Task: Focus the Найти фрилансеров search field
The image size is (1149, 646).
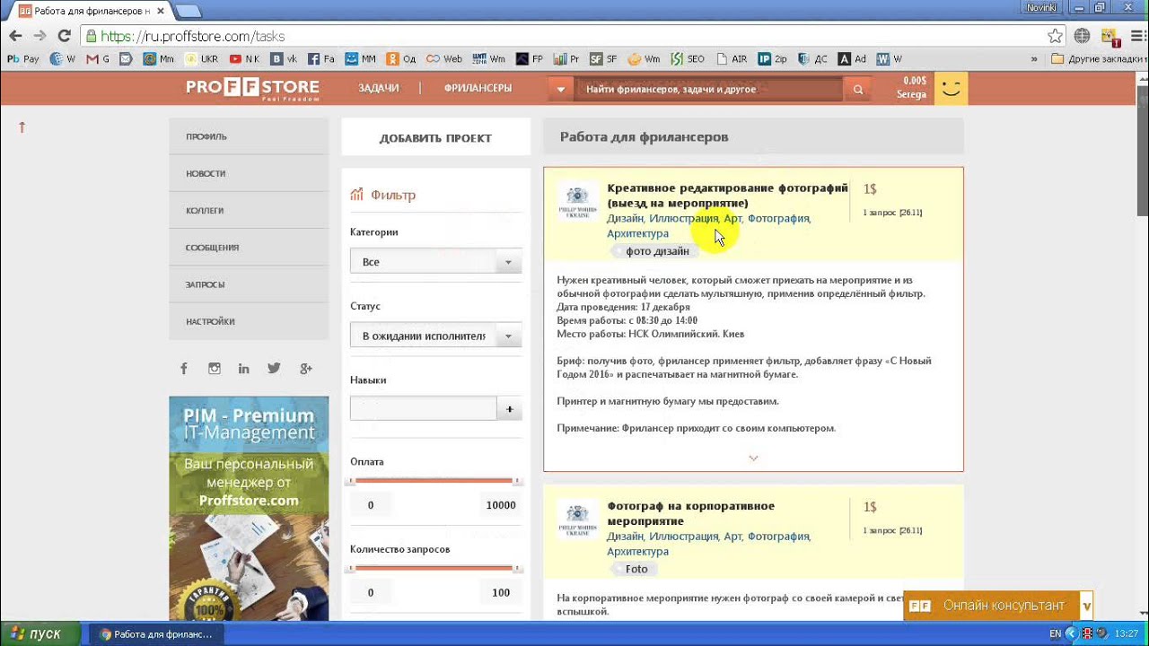Action: point(709,89)
